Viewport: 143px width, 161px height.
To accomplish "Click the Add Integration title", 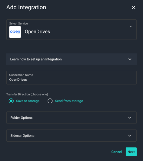I will pos(26,7).
